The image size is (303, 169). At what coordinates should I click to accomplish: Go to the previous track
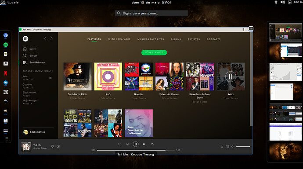[x=127, y=144]
